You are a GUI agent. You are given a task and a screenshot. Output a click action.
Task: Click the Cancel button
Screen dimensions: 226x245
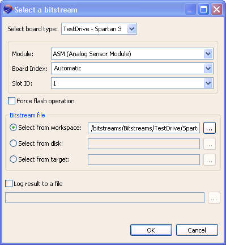[197, 230]
